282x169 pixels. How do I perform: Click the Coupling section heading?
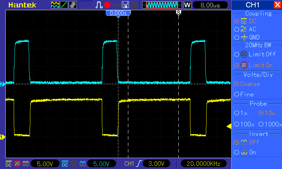[x=258, y=13]
